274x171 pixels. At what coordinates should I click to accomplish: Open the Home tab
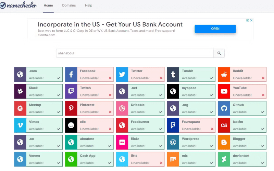[48, 5]
